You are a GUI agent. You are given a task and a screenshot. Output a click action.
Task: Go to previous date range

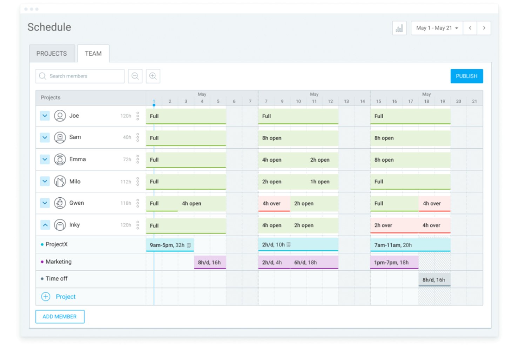point(470,28)
